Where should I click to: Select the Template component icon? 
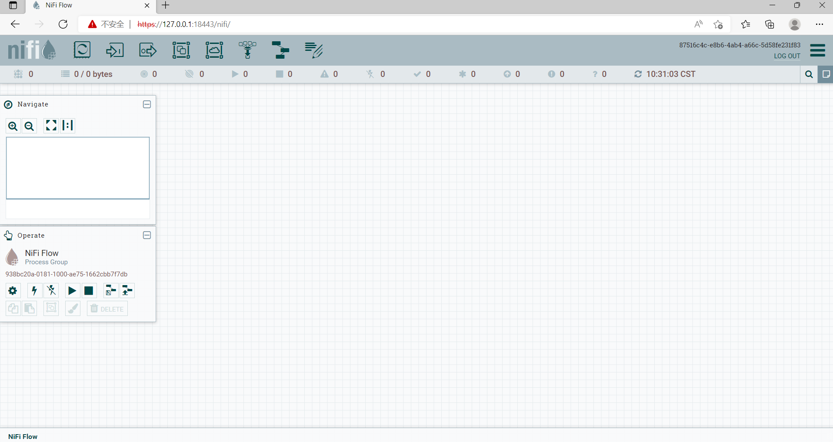pyautogui.click(x=280, y=50)
